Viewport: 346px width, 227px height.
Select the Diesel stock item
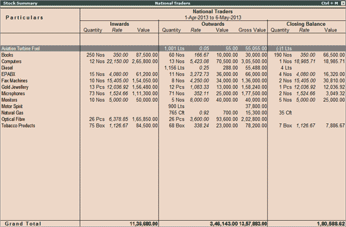pyautogui.click(x=7, y=68)
